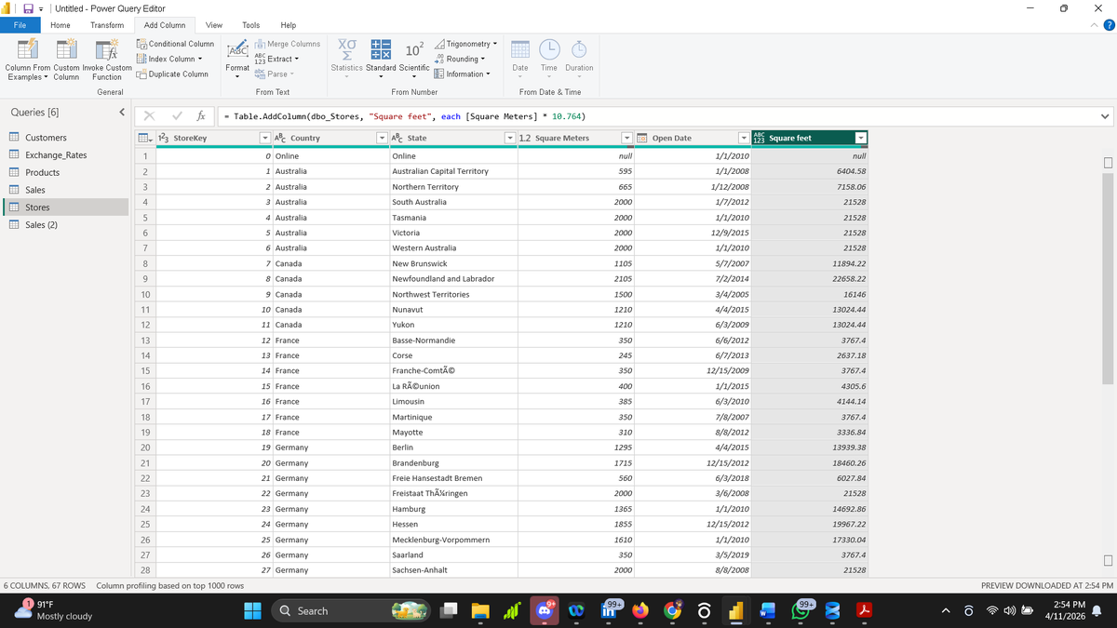Open the Trigonometry dropdown
1117x628 pixels.
(465, 44)
